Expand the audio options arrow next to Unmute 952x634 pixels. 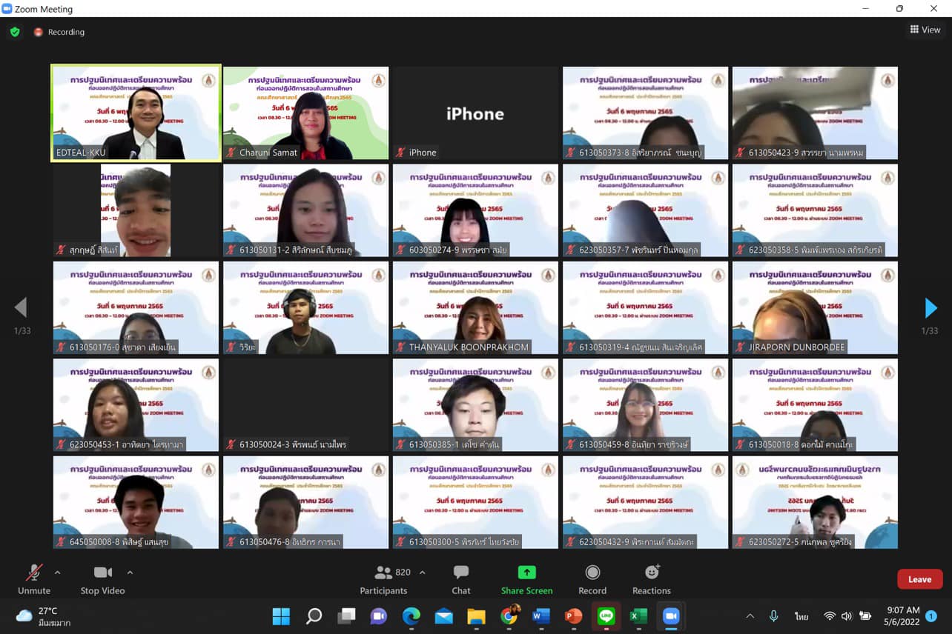click(x=57, y=573)
